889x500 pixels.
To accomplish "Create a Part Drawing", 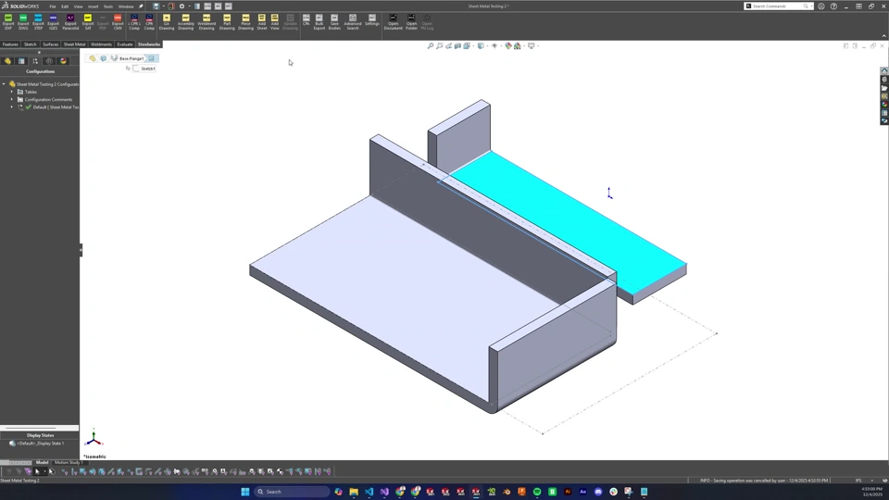I will [227, 21].
